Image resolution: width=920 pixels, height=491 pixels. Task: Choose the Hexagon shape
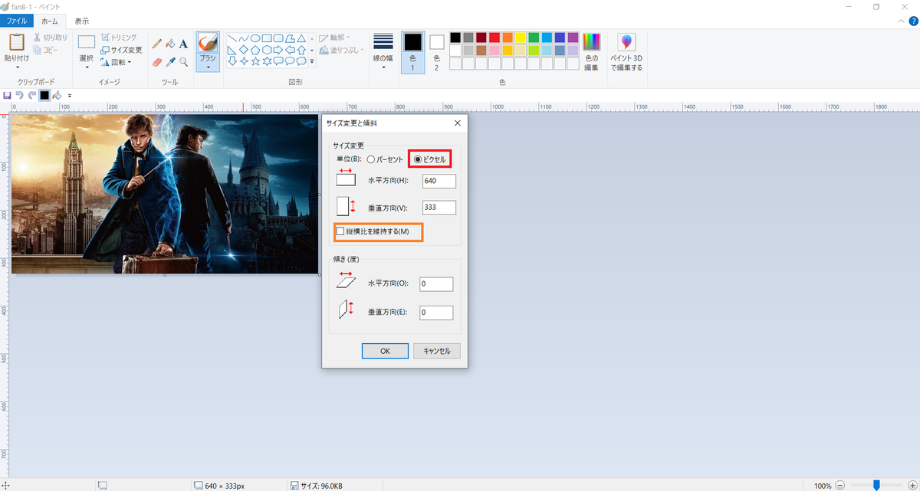[x=267, y=49]
